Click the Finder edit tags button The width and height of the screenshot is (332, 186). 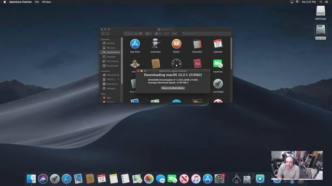pos(174,34)
